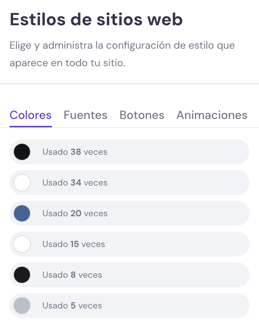Open the color used 38 veces row
The image size is (259, 322).
tap(129, 152)
